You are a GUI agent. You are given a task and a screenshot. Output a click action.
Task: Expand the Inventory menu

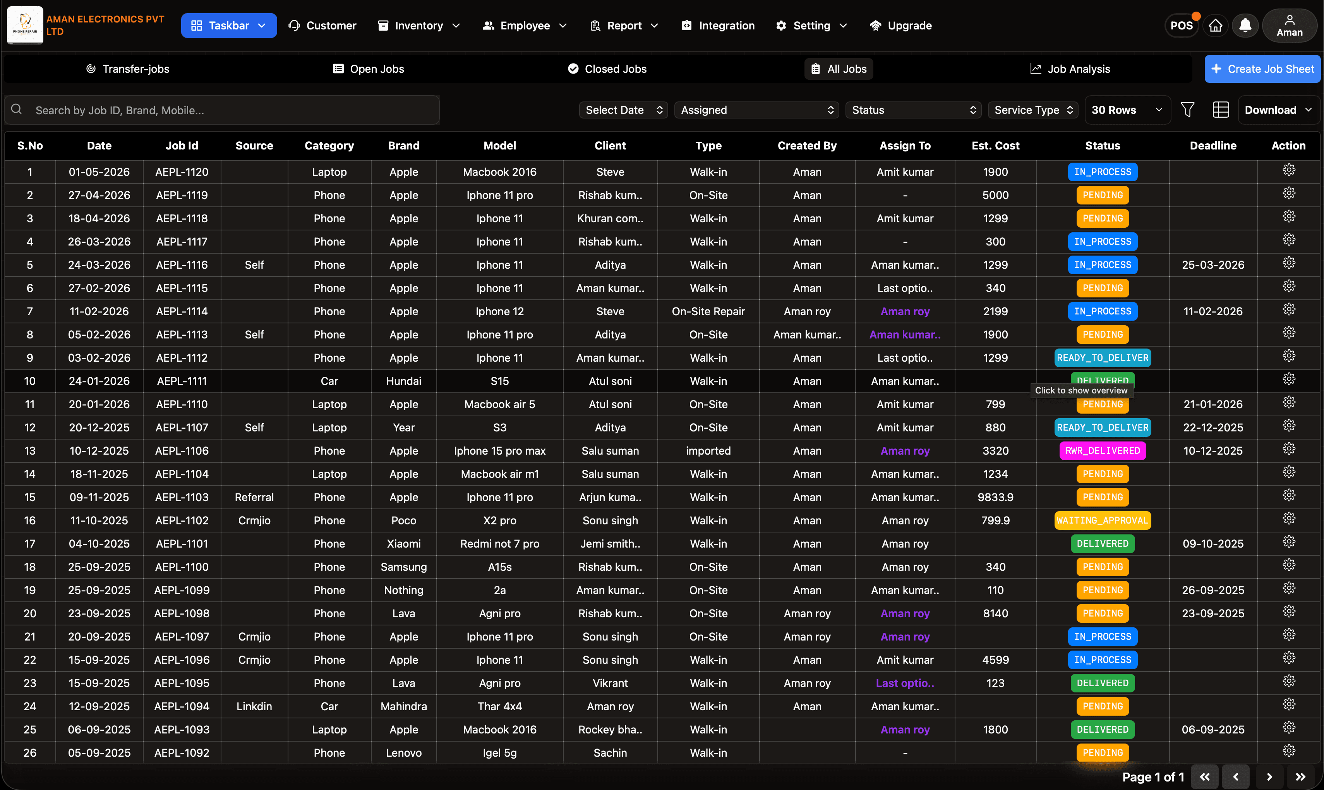pos(418,26)
